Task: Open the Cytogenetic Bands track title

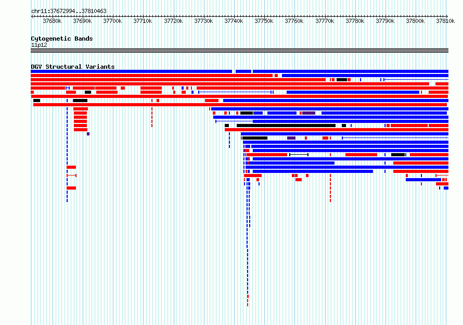Action: point(62,39)
